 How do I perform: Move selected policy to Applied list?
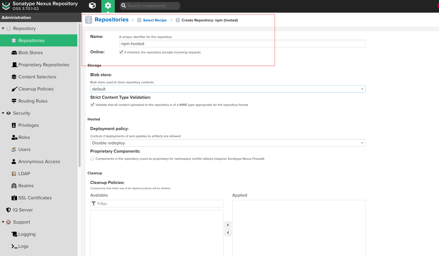228,225
